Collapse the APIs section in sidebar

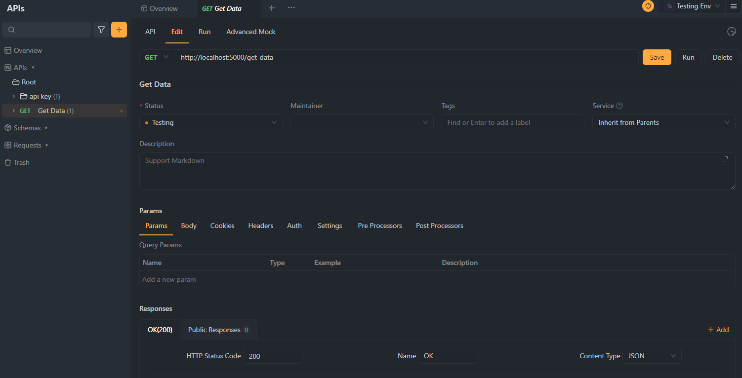tap(33, 68)
